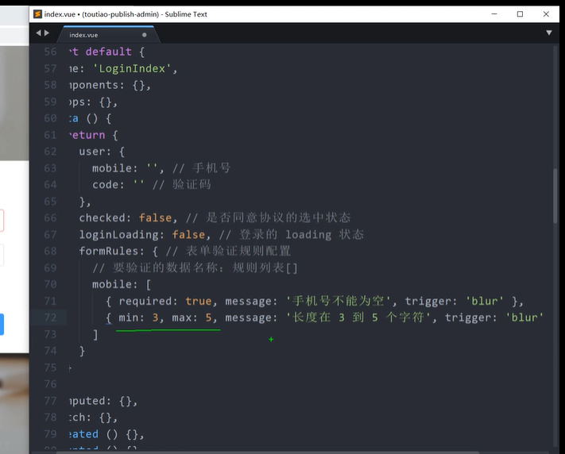
Task: Click the 'formRules:' property name
Action: [x=111, y=251]
